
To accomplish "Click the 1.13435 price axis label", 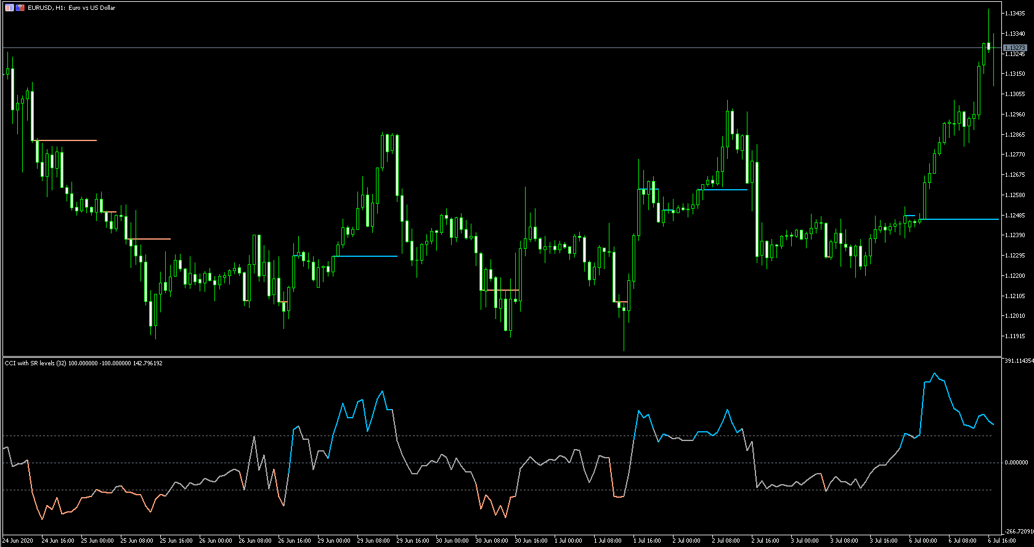I will [x=1015, y=13].
